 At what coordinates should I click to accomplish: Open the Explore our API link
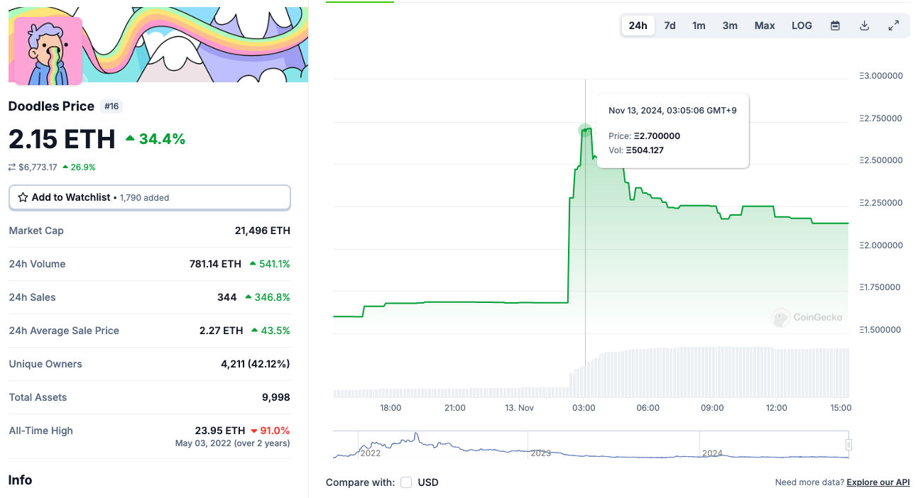click(878, 482)
